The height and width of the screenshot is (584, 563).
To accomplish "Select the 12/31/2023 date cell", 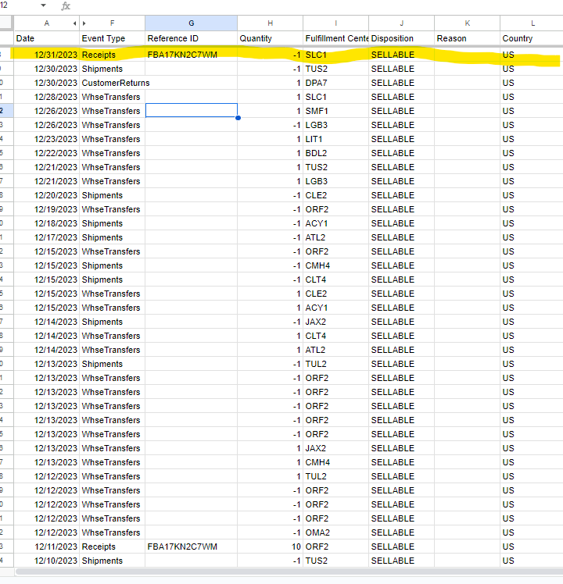I will click(47, 55).
